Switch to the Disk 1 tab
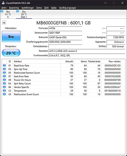The image size is (127, 156). pos(24,14)
